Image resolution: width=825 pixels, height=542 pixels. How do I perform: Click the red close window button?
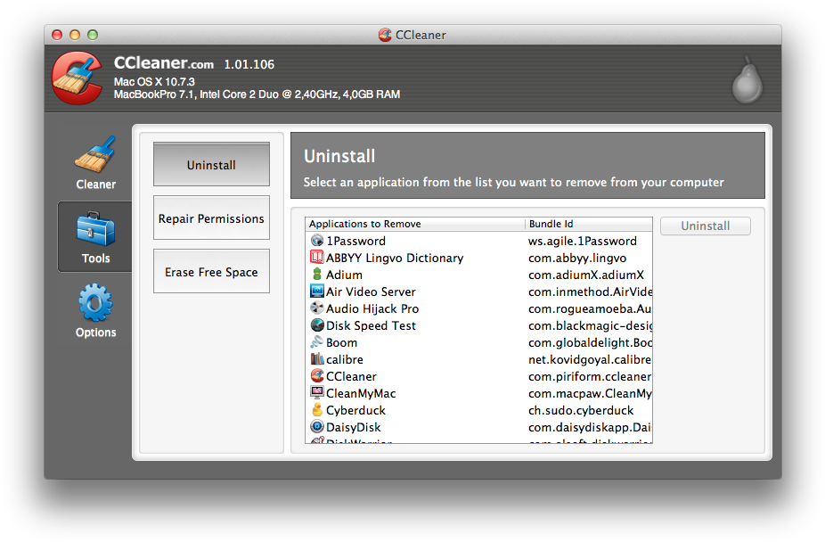57,35
